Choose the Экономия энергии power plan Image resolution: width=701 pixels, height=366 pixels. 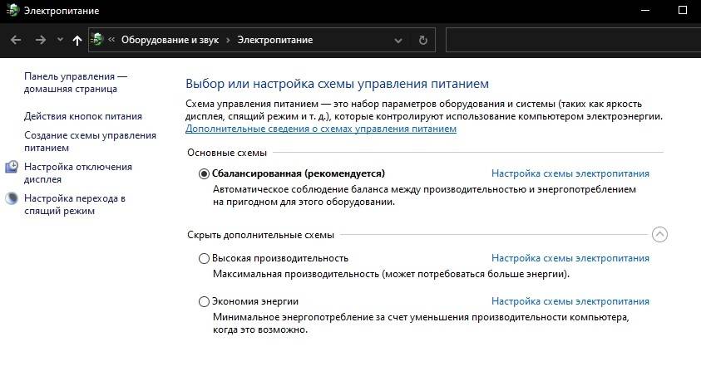pos(205,301)
